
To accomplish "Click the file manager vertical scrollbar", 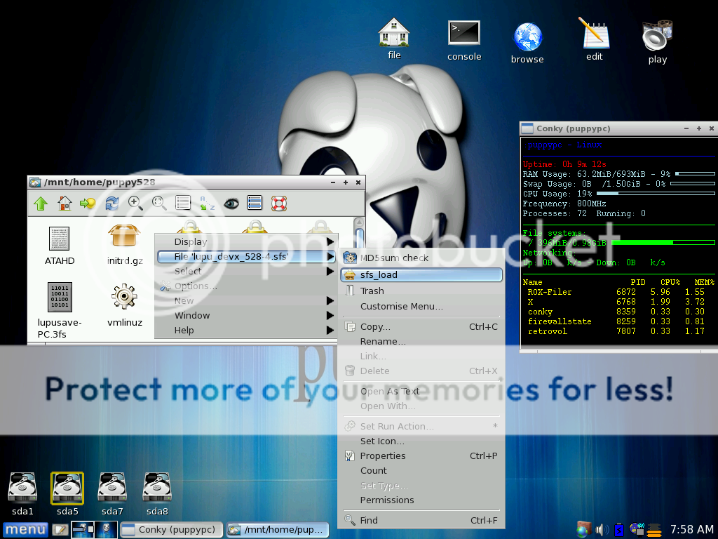I will pos(360,239).
